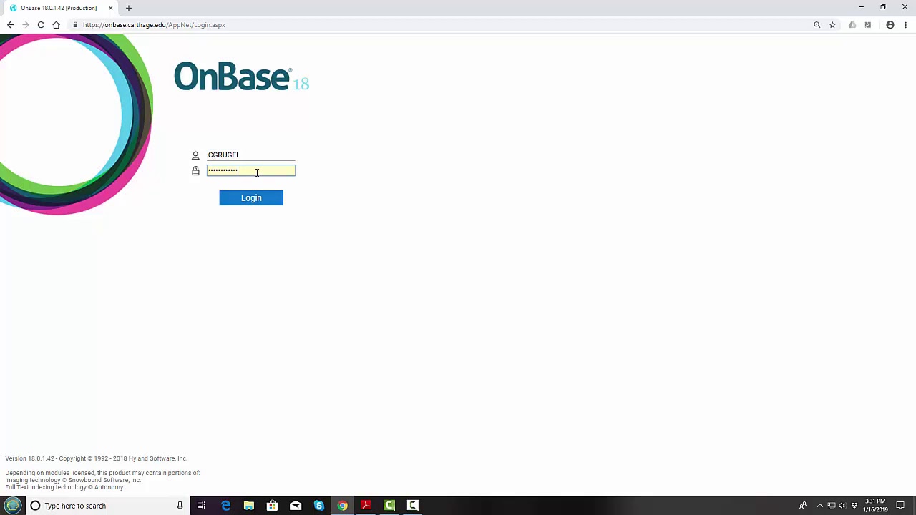Open the People icon in system tray
The height and width of the screenshot is (515, 916).
(x=803, y=506)
